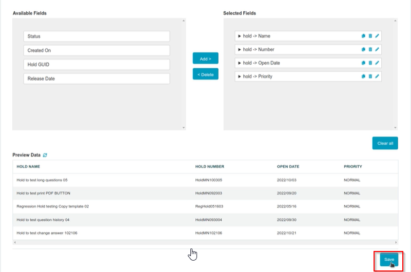
Task: Pencil edit icon for hold -> Open Date
Action: click(377, 63)
